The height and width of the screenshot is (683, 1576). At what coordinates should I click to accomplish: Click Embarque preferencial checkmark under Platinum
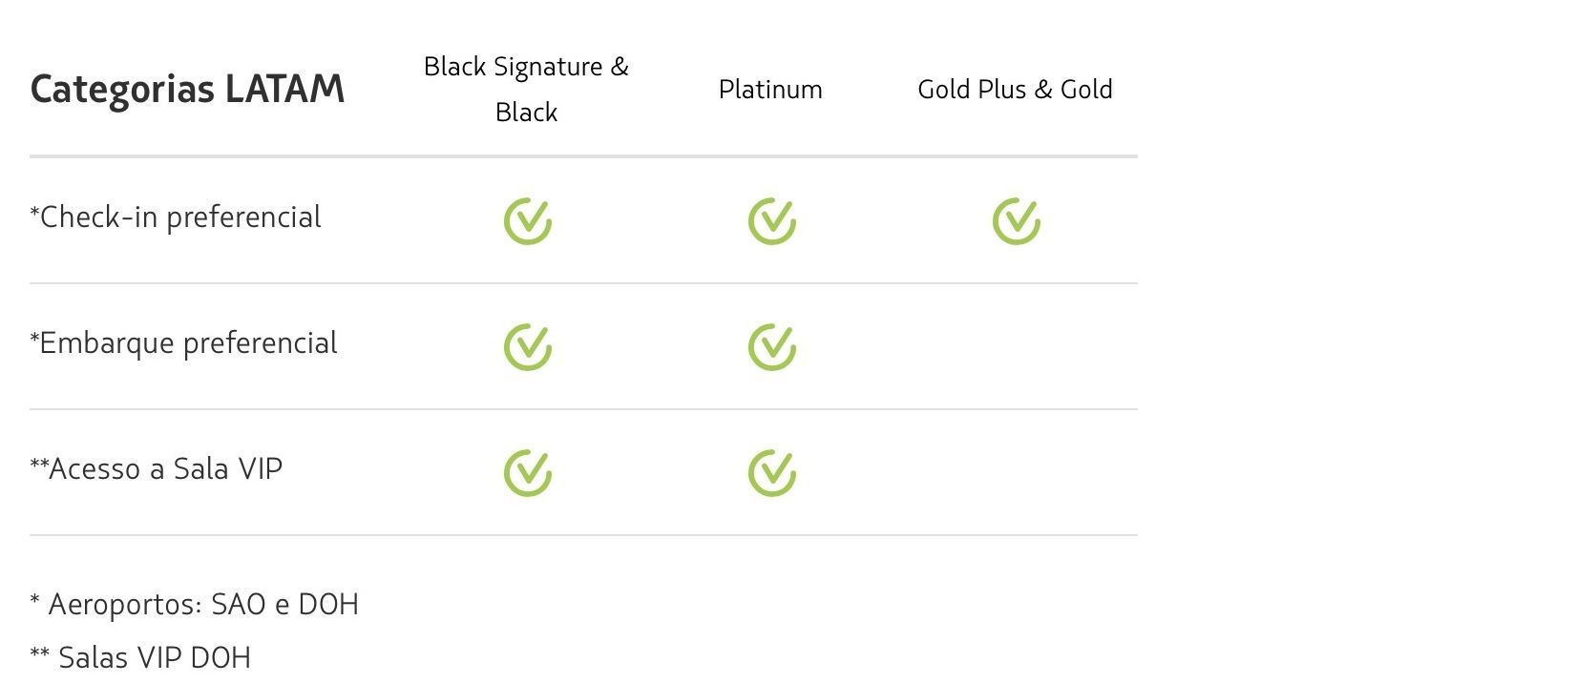(771, 347)
